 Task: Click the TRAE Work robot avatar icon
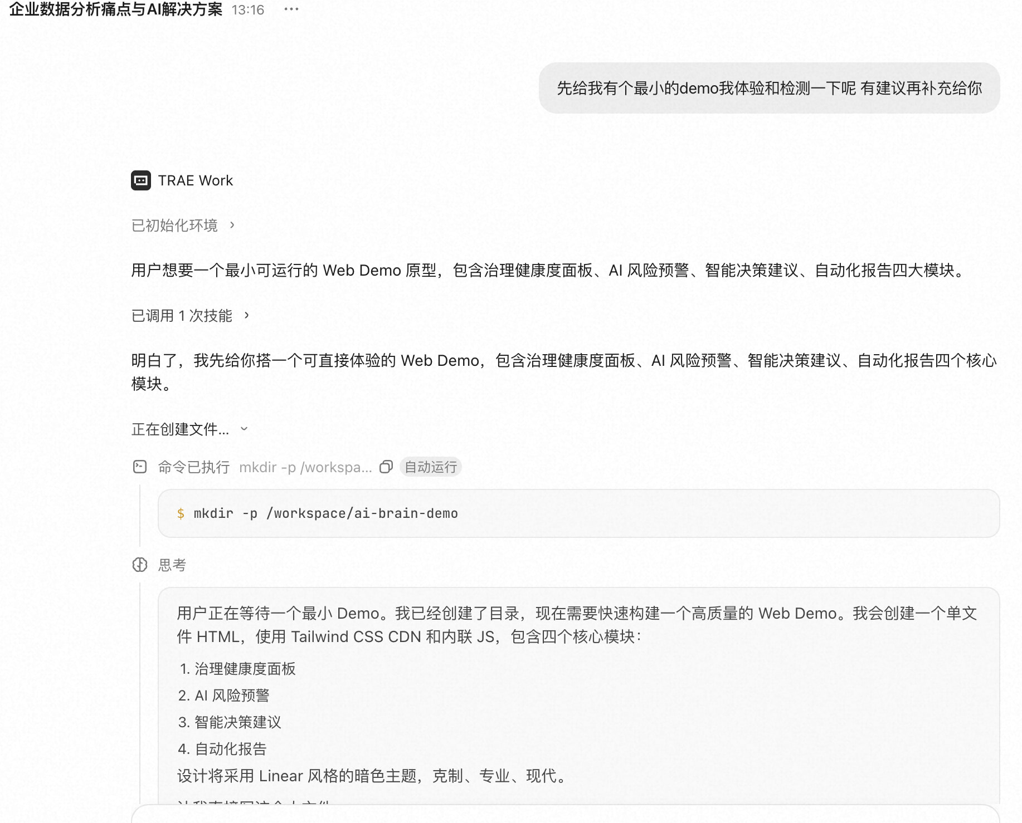[x=141, y=180]
